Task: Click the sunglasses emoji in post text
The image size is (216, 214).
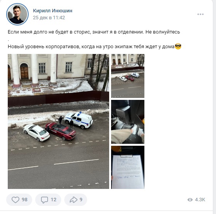Action: pos(178,46)
